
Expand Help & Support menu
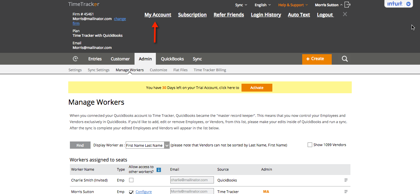coord(293,5)
